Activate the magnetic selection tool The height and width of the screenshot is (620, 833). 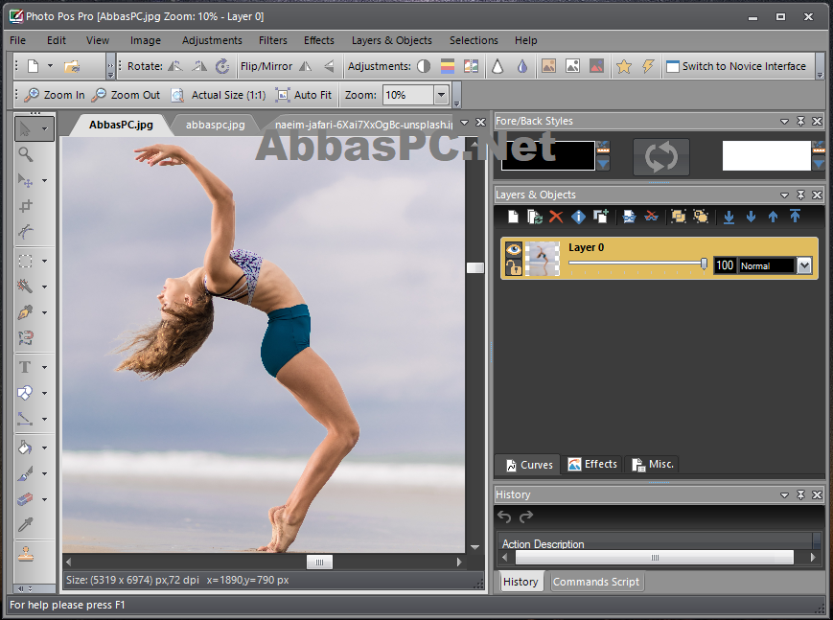click(x=26, y=338)
